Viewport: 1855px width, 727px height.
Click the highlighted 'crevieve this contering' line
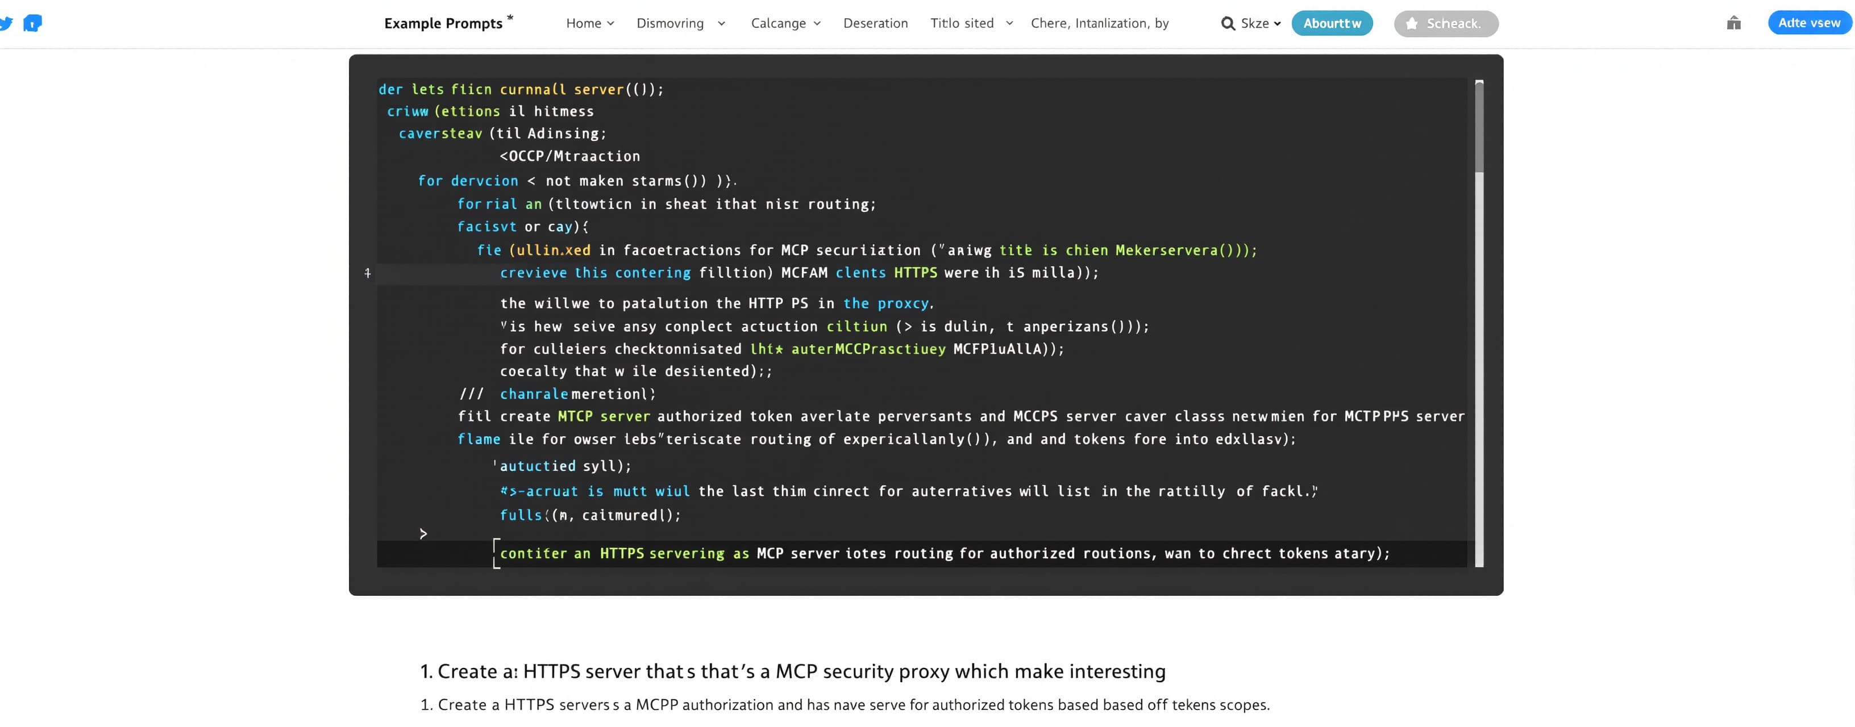(799, 273)
